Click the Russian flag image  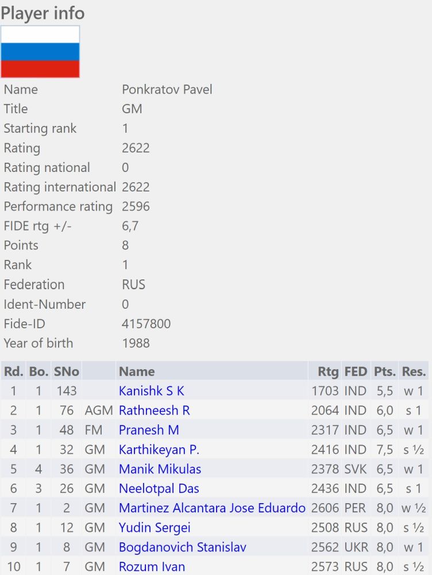[40, 52]
